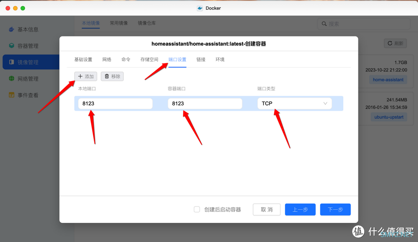Viewport: 418px width, 242px height.
Task: Switch to 链接 tab
Action: click(x=201, y=60)
